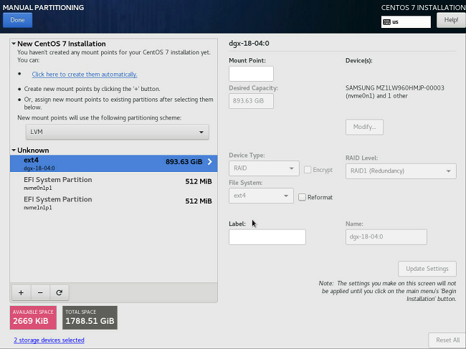Viewport: 466px width, 349px height.
Task: Click the arrow on the ext4 partition row
Action: (209, 162)
